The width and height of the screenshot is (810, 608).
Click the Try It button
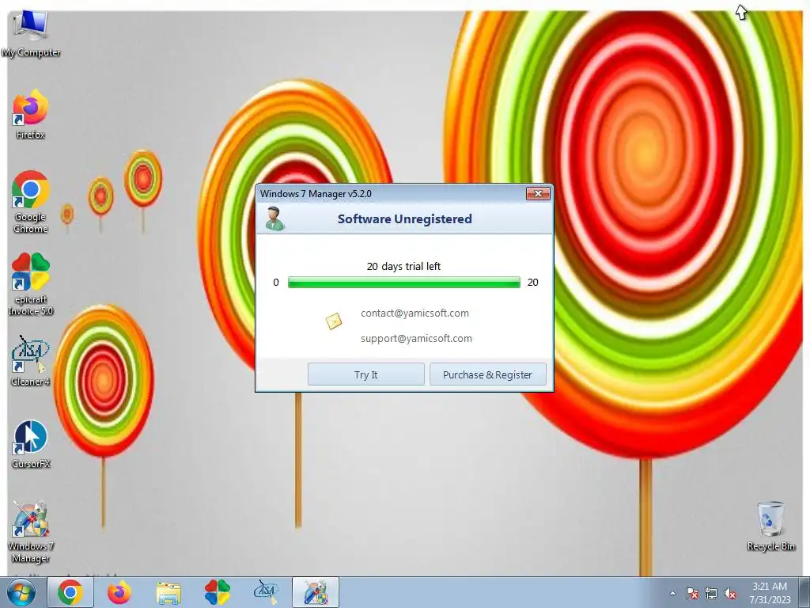click(365, 374)
